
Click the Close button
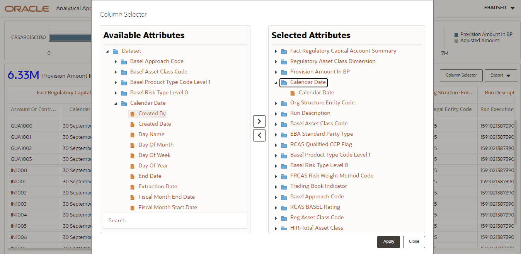(x=414, y=242)
